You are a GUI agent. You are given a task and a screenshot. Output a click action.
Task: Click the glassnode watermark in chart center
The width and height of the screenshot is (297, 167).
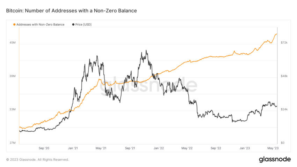click(x=148, y=85)
